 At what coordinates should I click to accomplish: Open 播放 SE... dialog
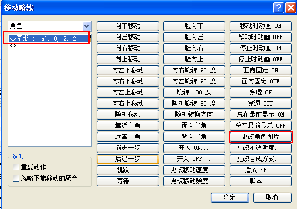261,170
